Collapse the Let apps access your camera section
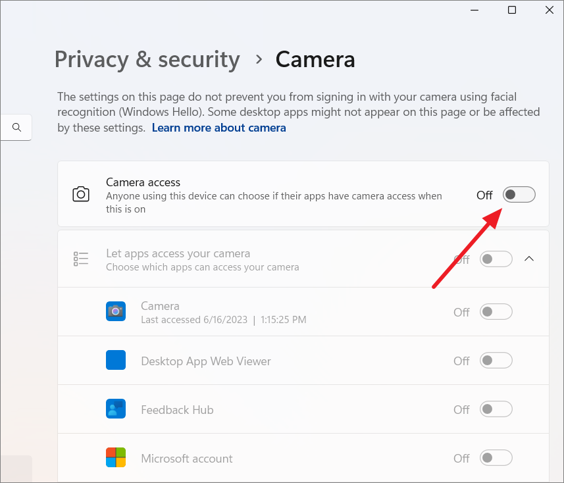Screen dimensions: 564x483 coord(529,259)
